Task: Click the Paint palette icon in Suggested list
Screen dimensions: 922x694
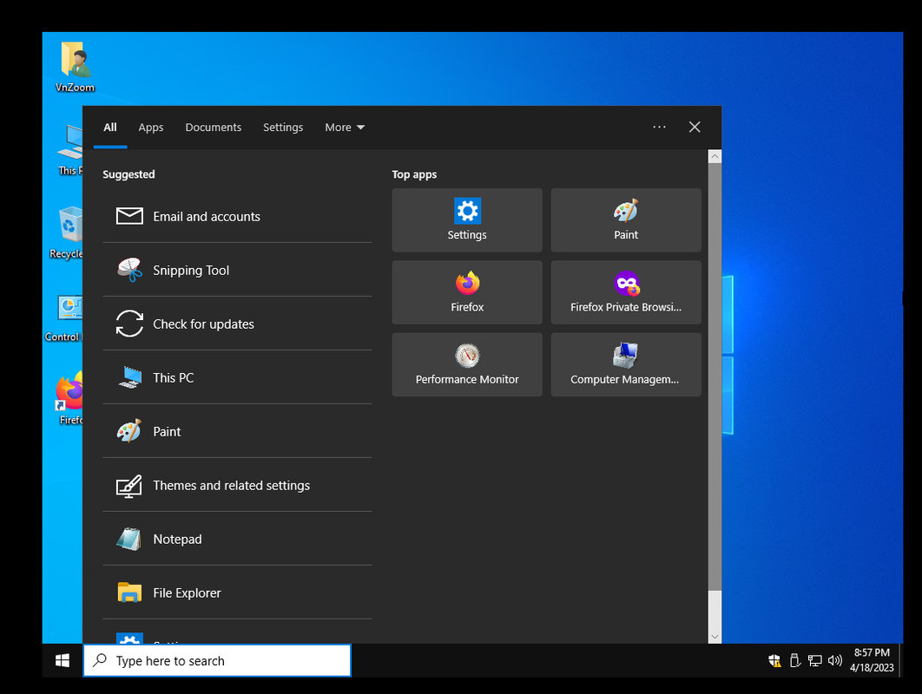Action: (x=129, y=431)
